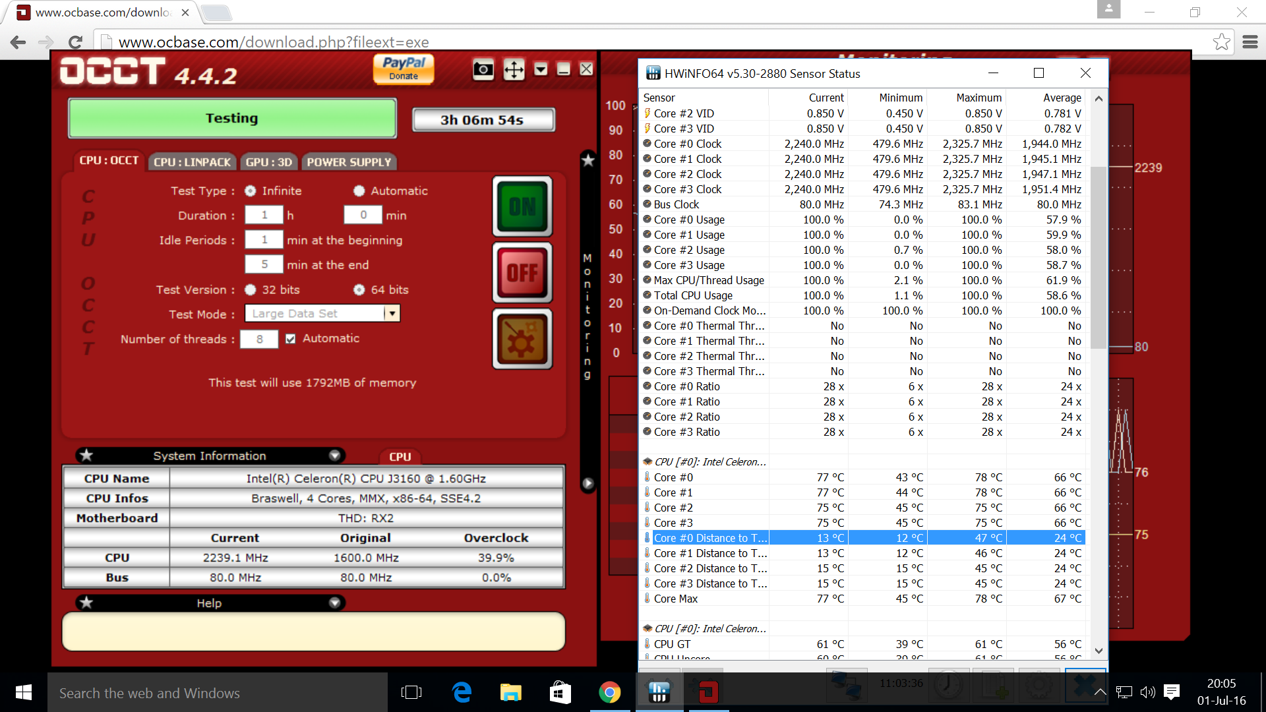Screen dimensions: 1266x712
Task: Select Infinite test type
Action: (251, 191)
